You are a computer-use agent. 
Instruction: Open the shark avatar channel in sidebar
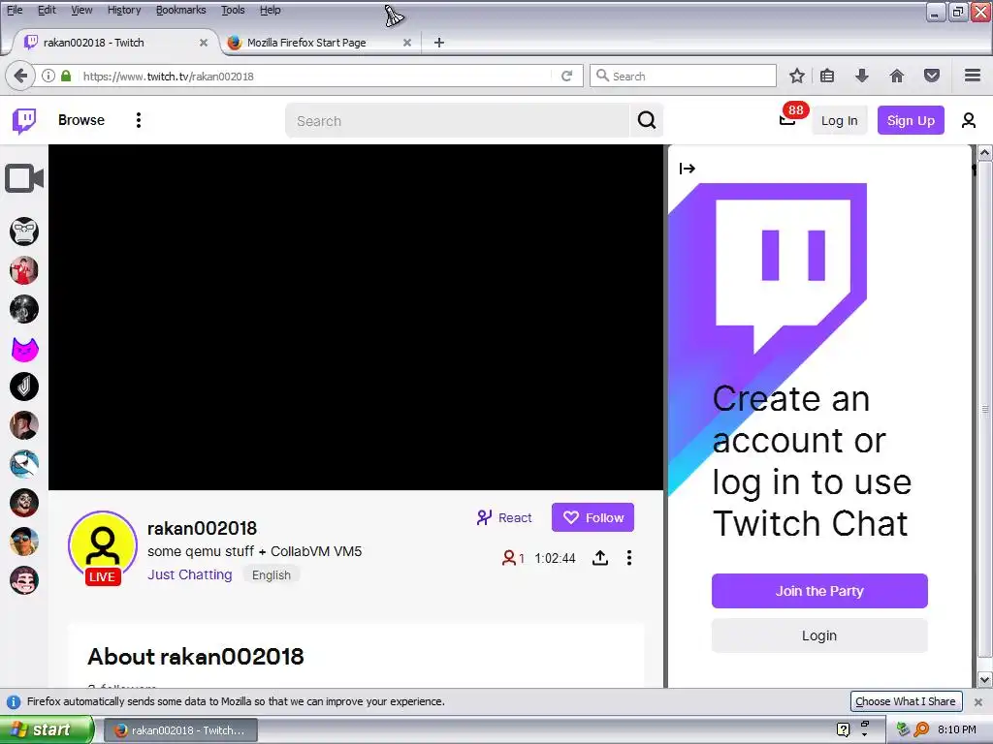coord(24,464)
